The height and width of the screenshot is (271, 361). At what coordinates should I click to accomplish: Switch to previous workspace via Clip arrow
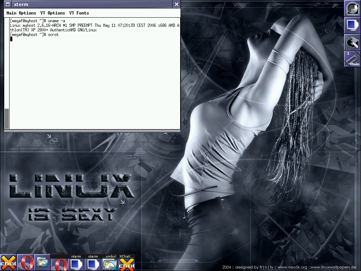346,65
